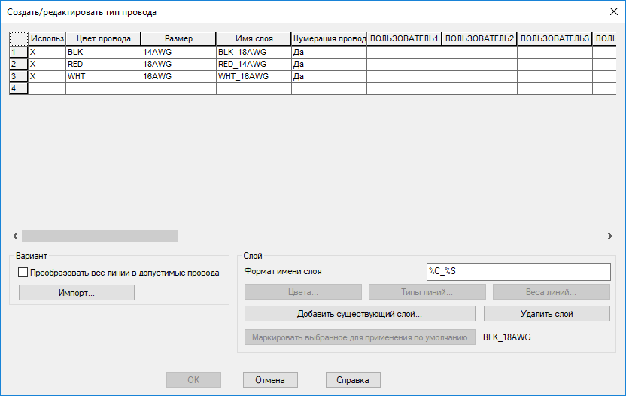Click the right scroll arrow of the table

610,236
